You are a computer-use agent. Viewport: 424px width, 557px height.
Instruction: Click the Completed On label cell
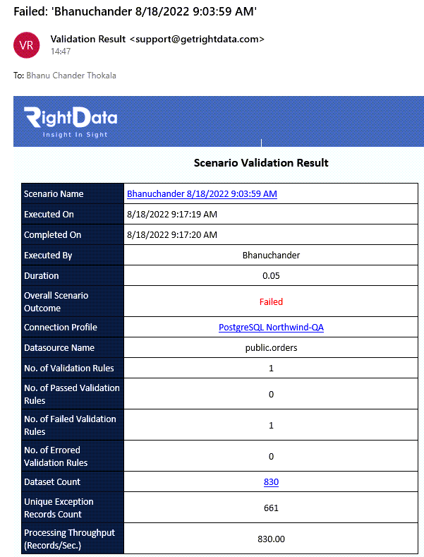tap(73, 234)
